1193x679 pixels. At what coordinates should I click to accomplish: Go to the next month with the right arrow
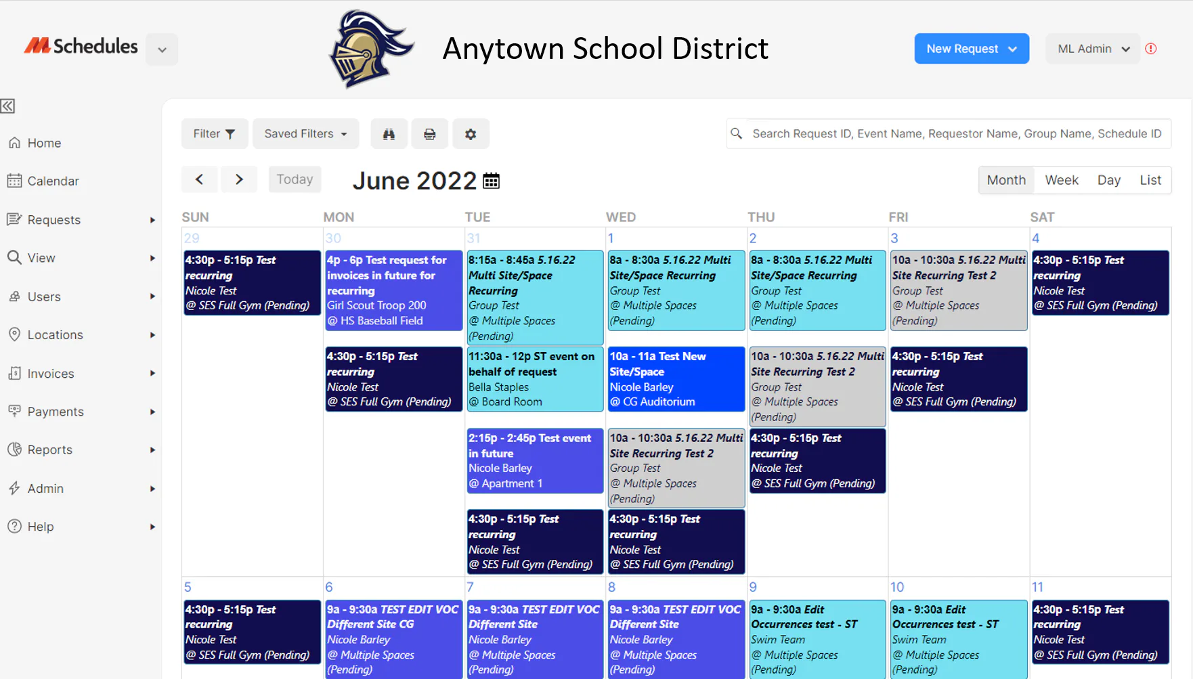click(x=239, y=179)
